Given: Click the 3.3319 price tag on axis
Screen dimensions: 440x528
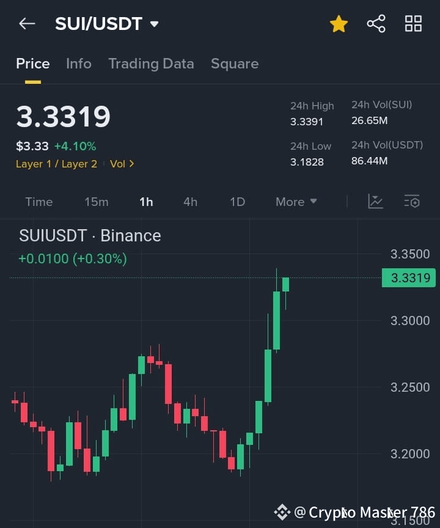Looking at the screenshot, I should (408, 278).
